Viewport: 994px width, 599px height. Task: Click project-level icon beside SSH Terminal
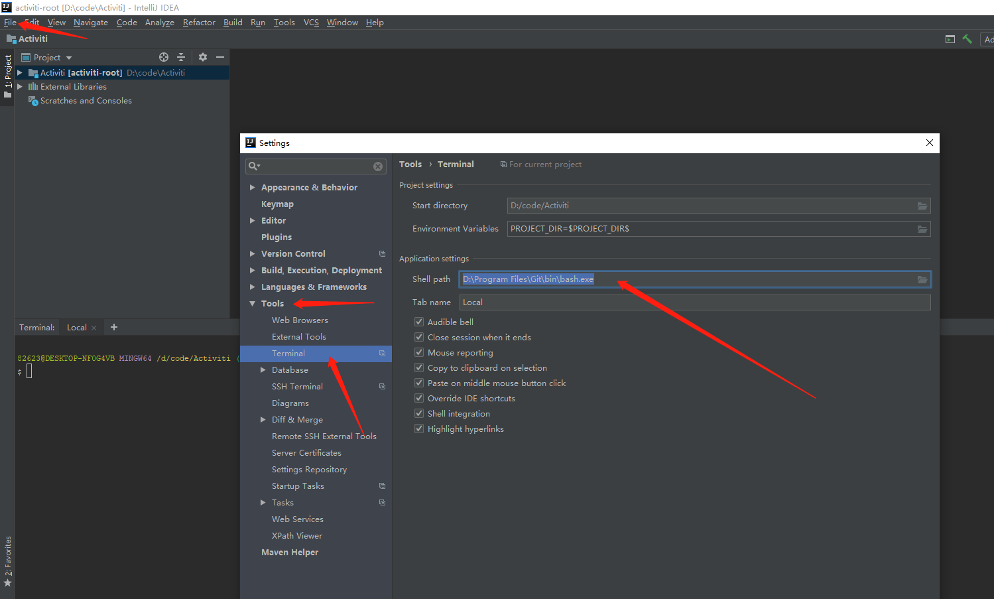(x=382, y=387)
